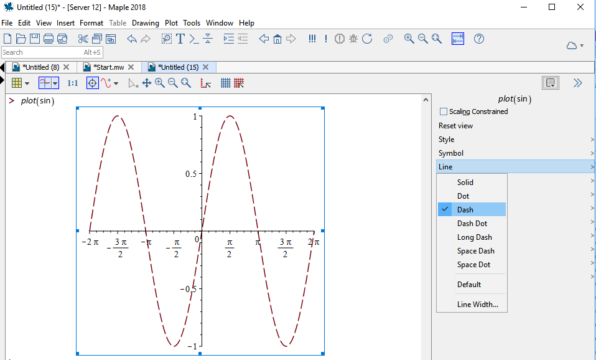Image resolution: width=596 pixels, height=360 pixels.
Task: Select the pan tool in plot toolbar
Action: click(x=147, y=83)
